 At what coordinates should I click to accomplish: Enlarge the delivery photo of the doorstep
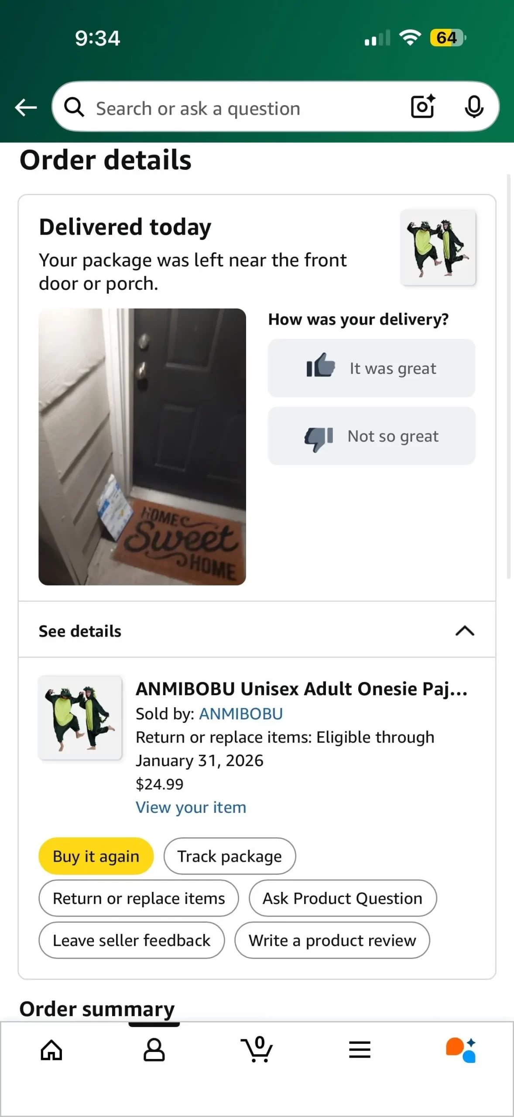tap(142, 447)
